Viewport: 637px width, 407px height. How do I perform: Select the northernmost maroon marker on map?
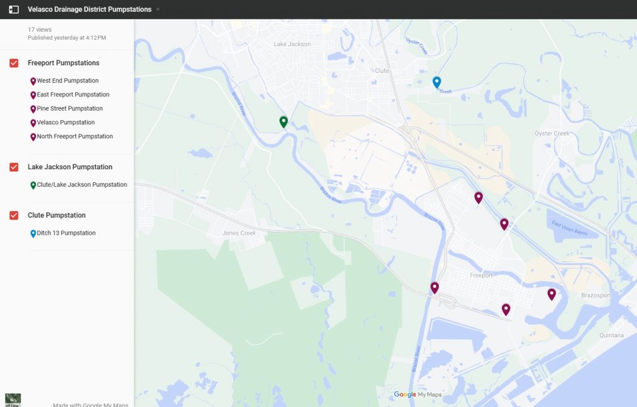[x=478, y=197]
